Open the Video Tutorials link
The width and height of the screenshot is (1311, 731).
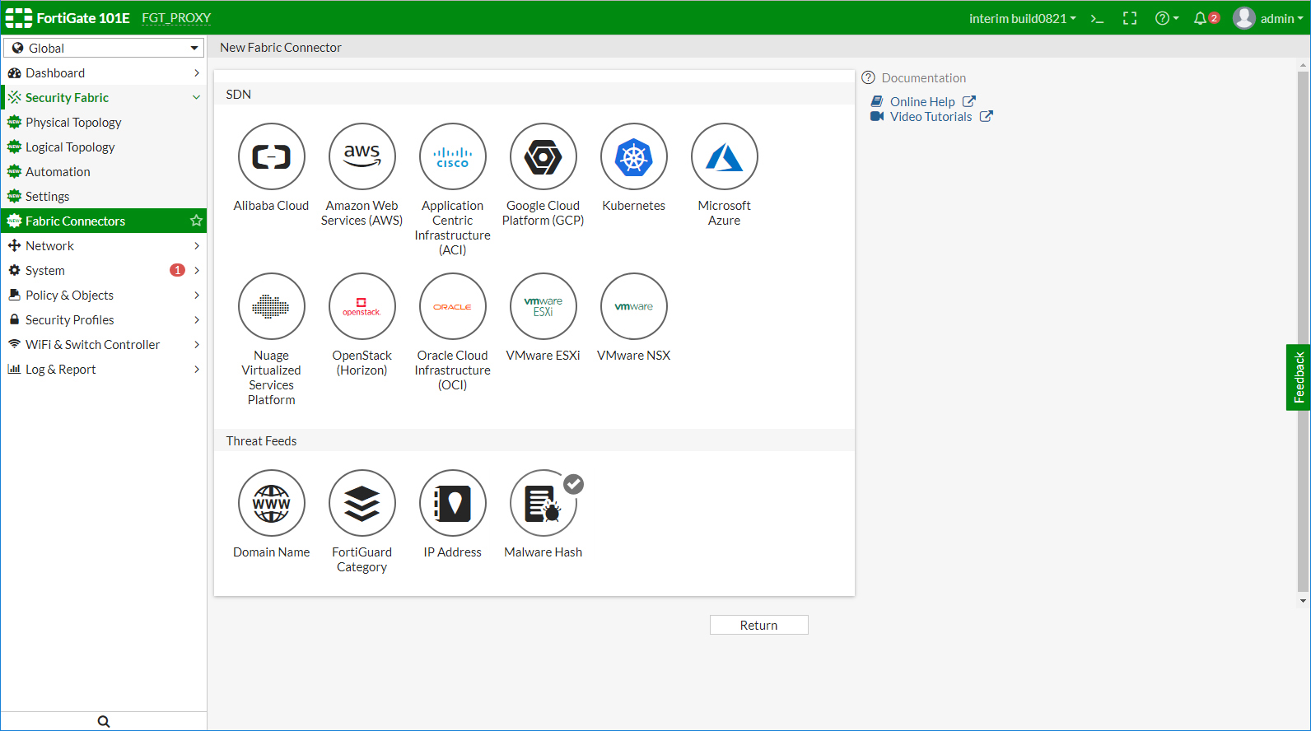tap(931, 117)
